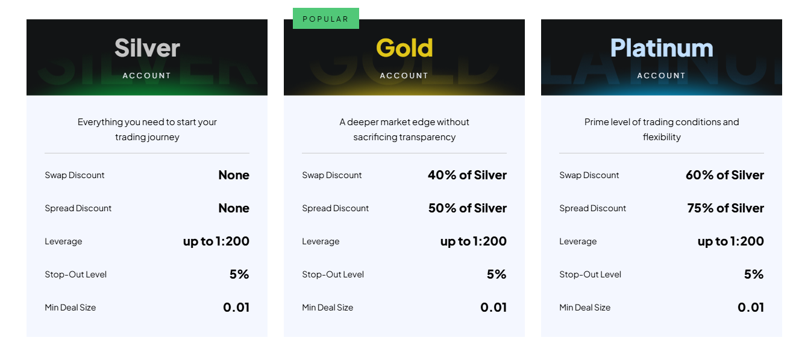Click the Platinum account description text
This screenshot has width=796, height=349.
(x=662, y=129)
